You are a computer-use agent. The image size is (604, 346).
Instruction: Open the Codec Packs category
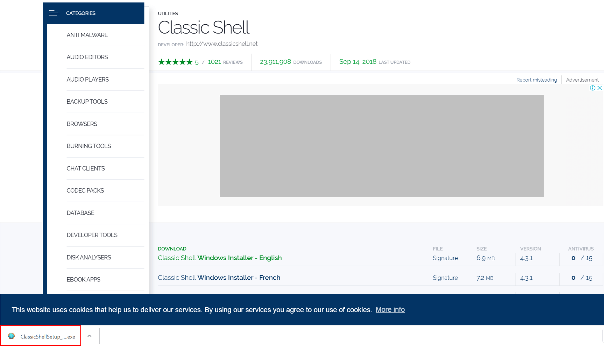pos(85,191)
